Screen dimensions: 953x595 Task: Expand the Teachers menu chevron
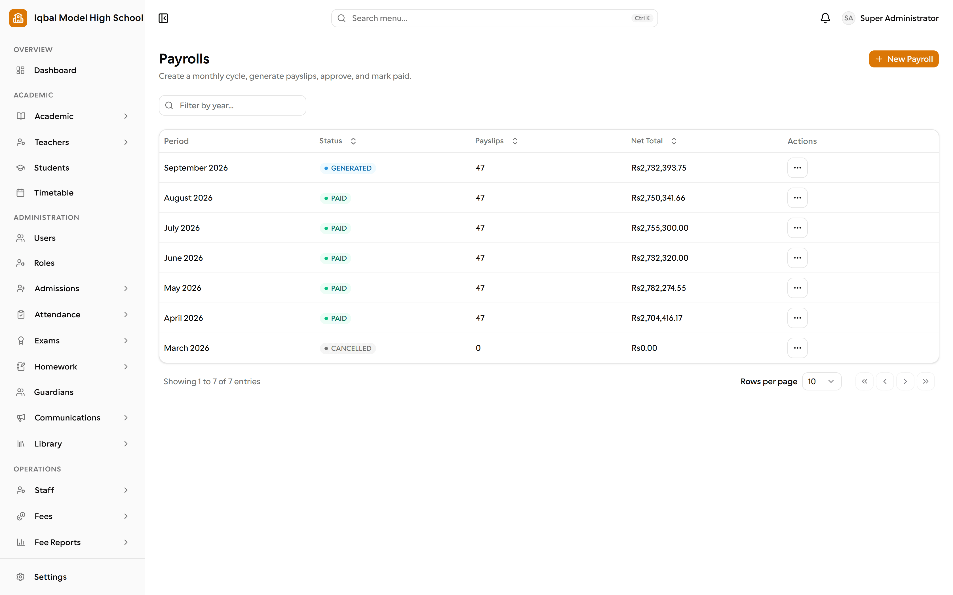click(126, 142)
